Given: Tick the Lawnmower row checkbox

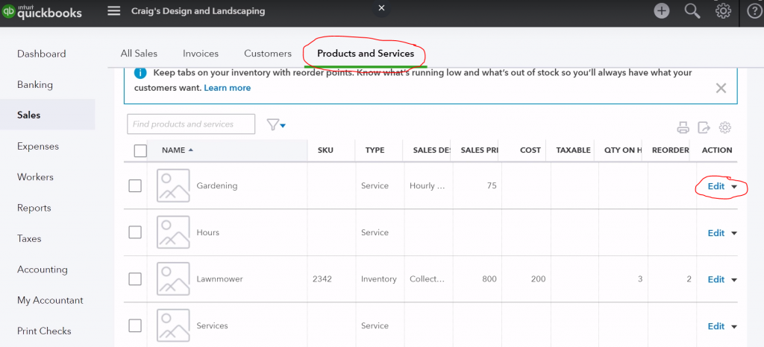Looking at the screenshot, I should pyautogui.click(x=135, y=279).
